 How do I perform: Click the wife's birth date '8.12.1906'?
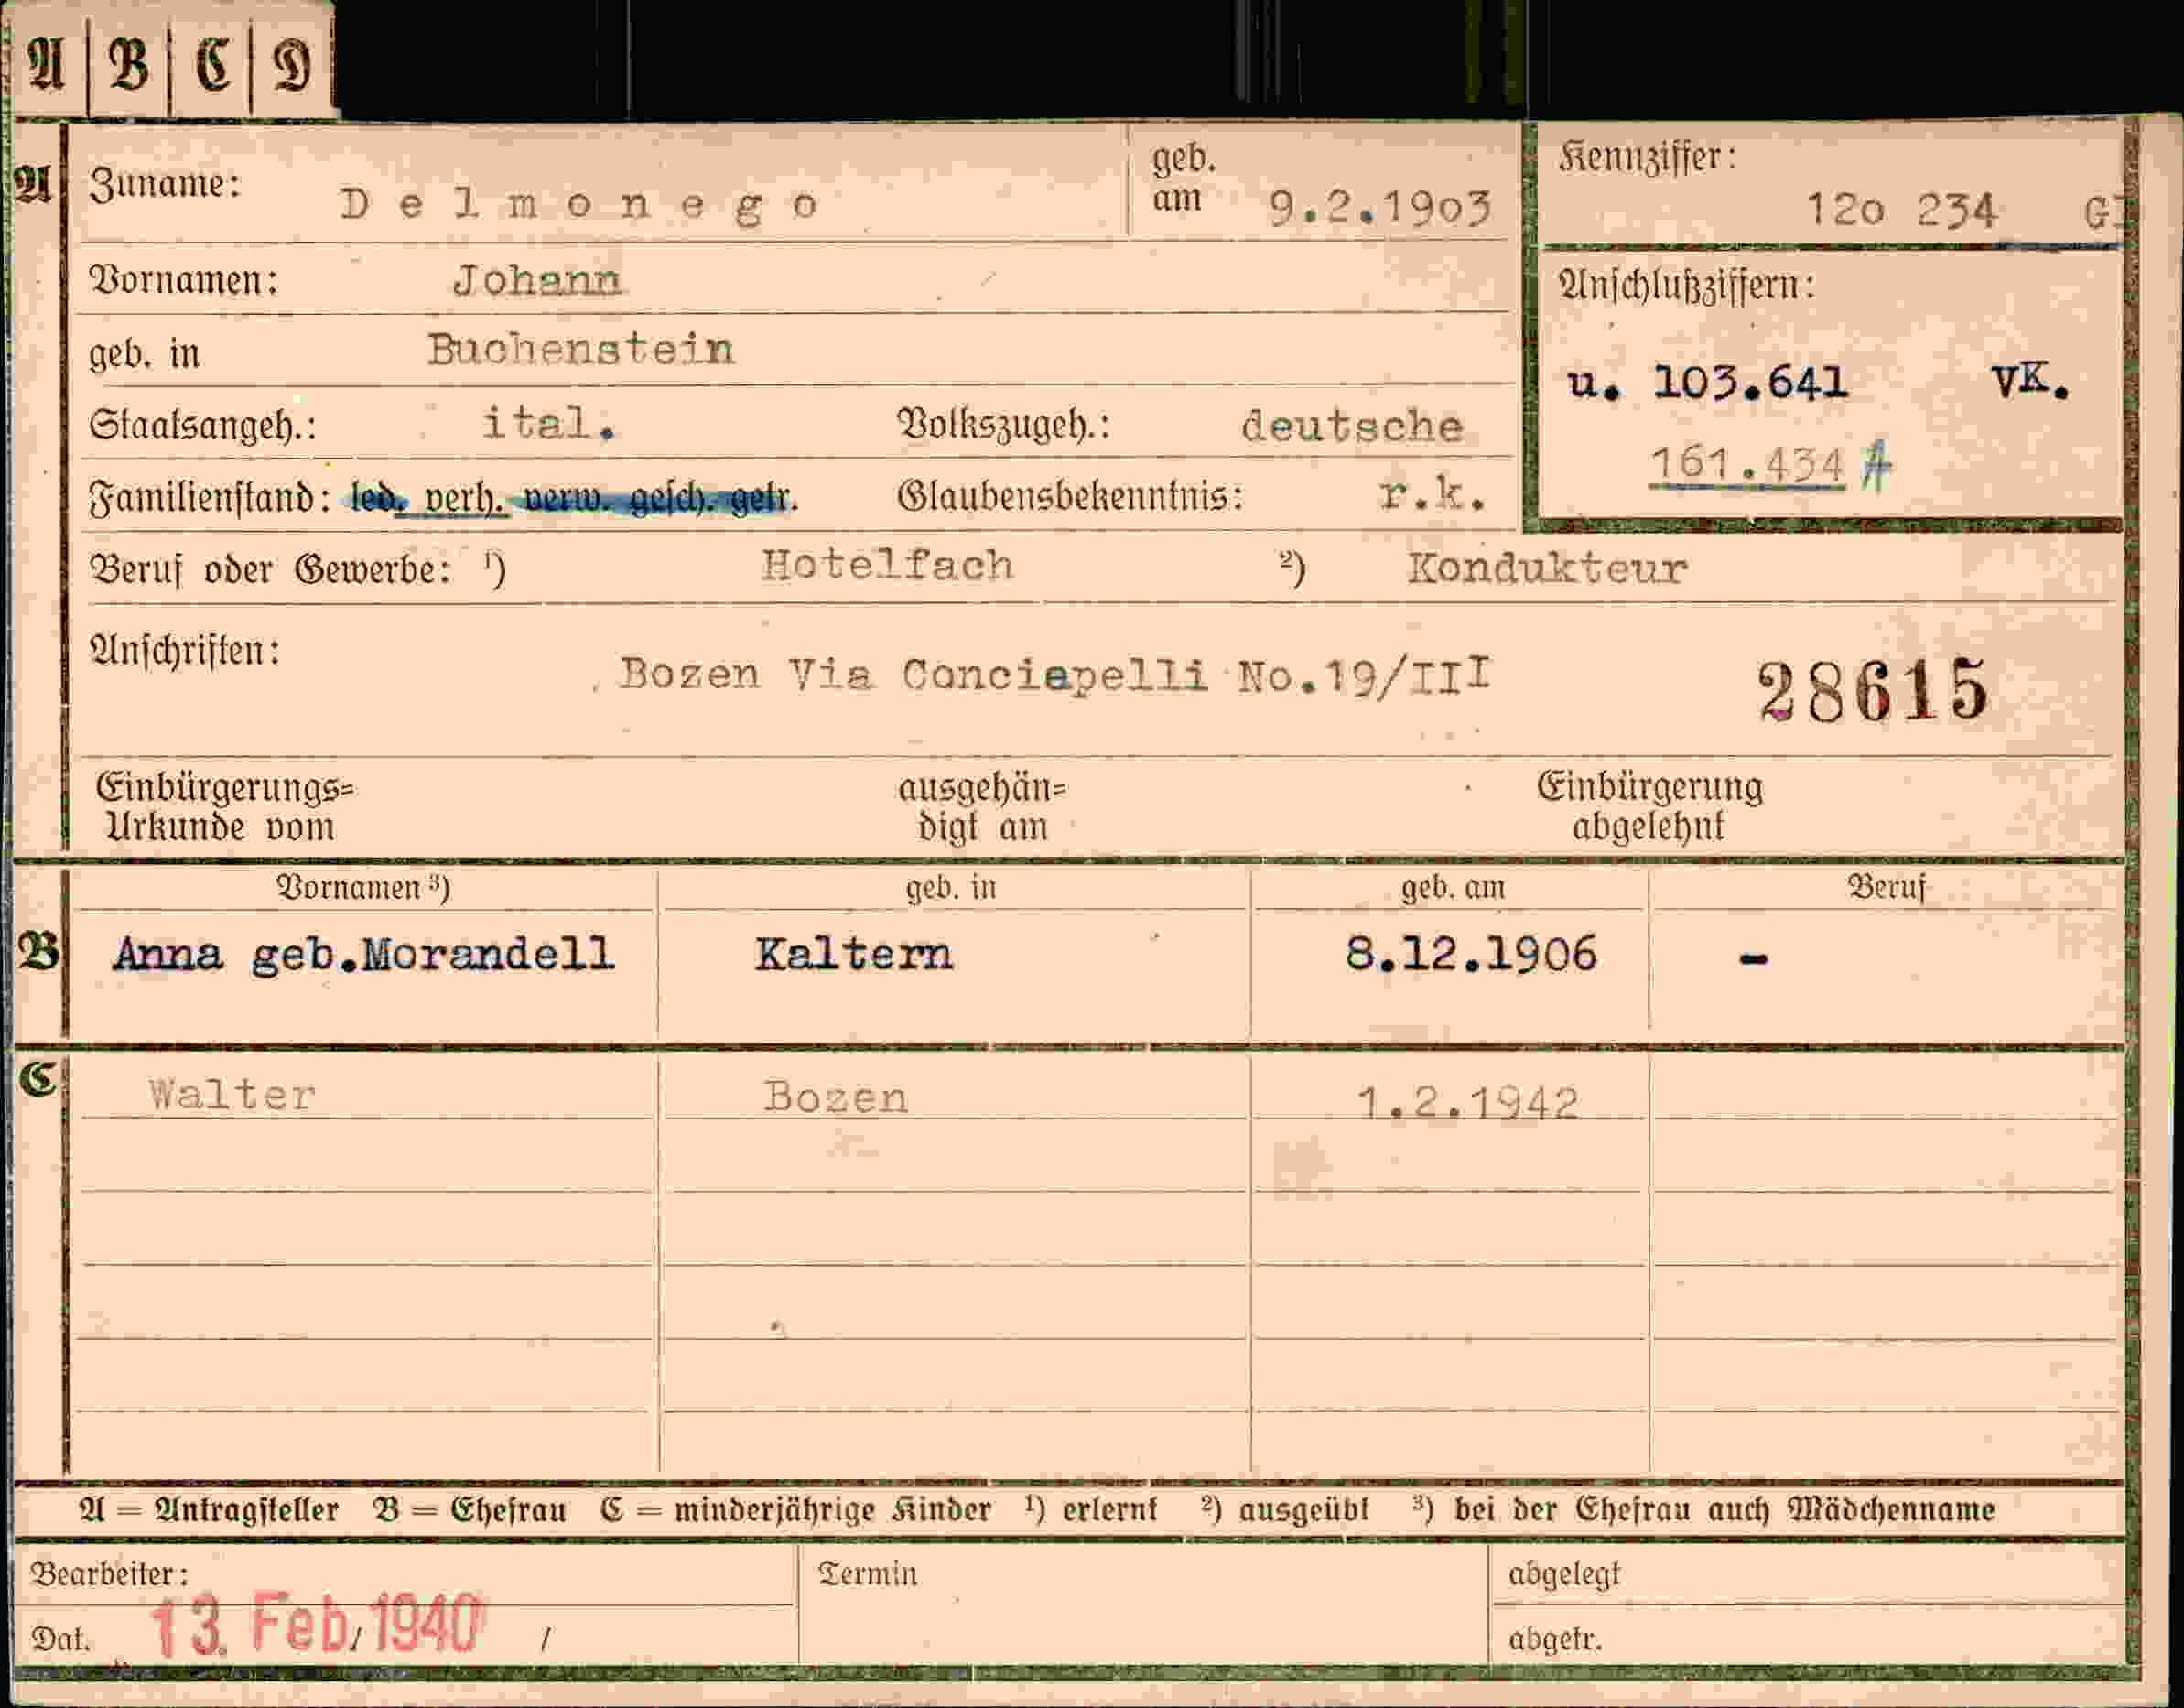(x=1471, y=955)
